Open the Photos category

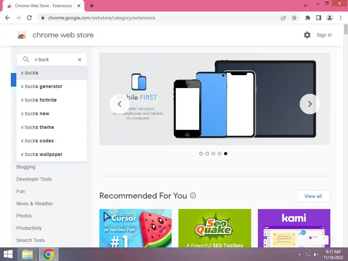pos(24,216)
